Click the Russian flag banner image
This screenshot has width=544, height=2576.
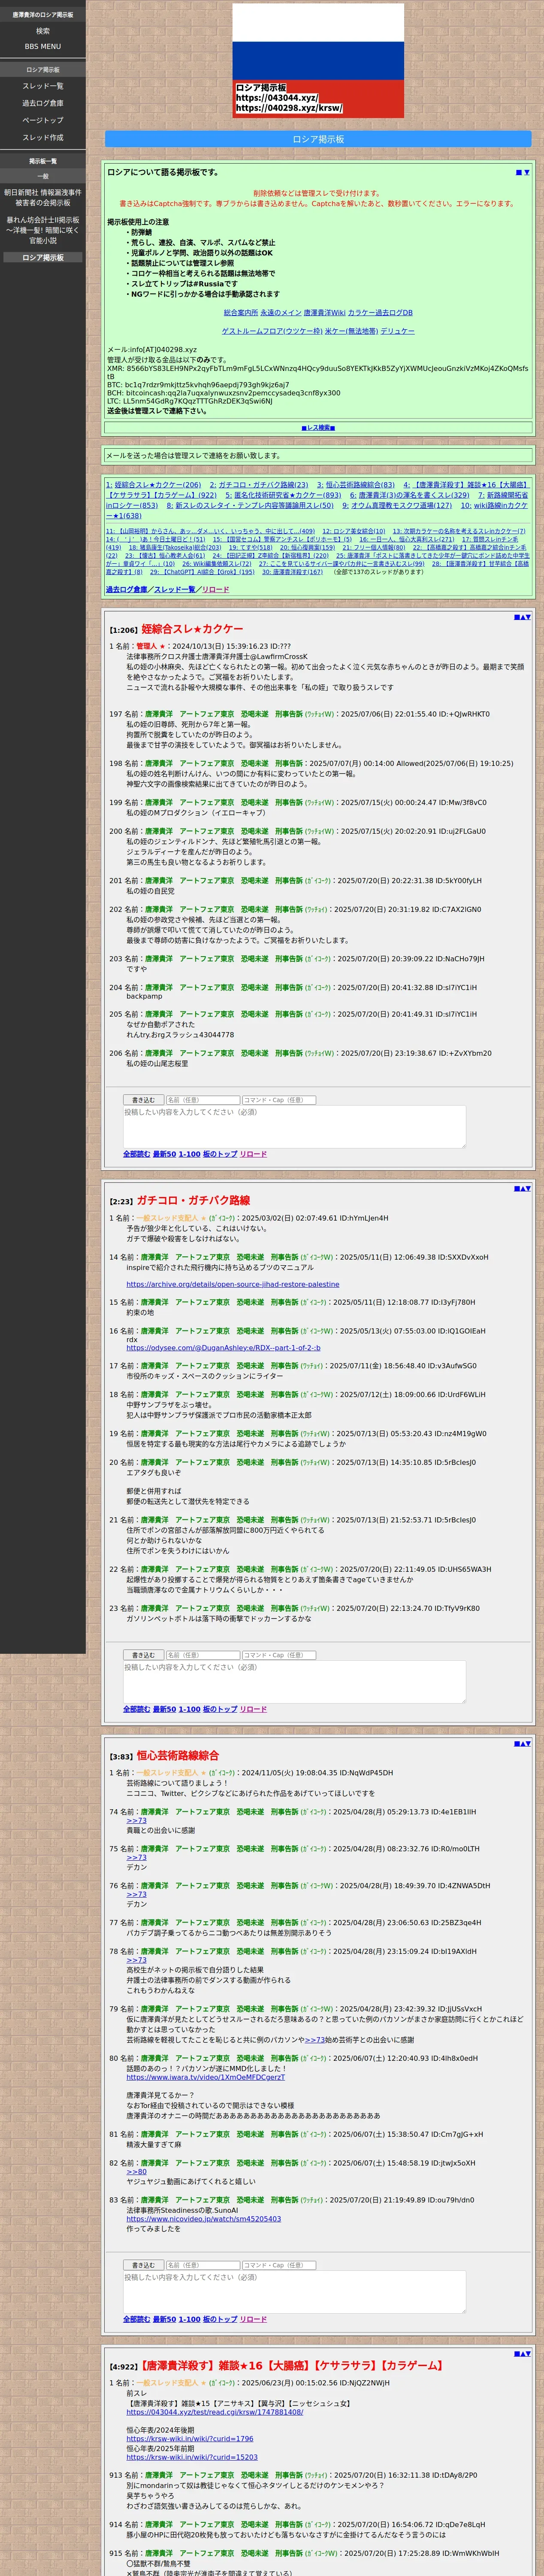[x=318, y=61]
